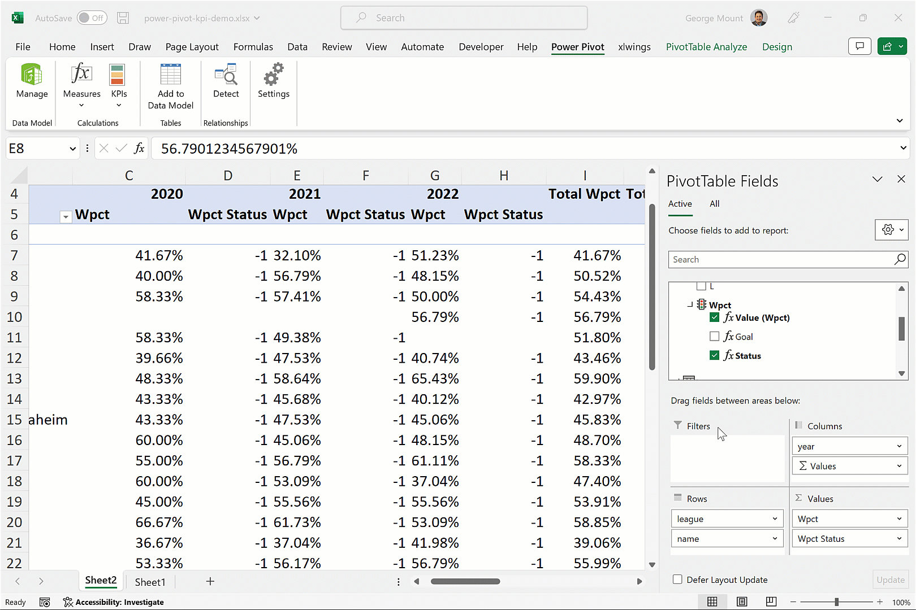Click the add new sheet button
916x610 pixels.
210,581
